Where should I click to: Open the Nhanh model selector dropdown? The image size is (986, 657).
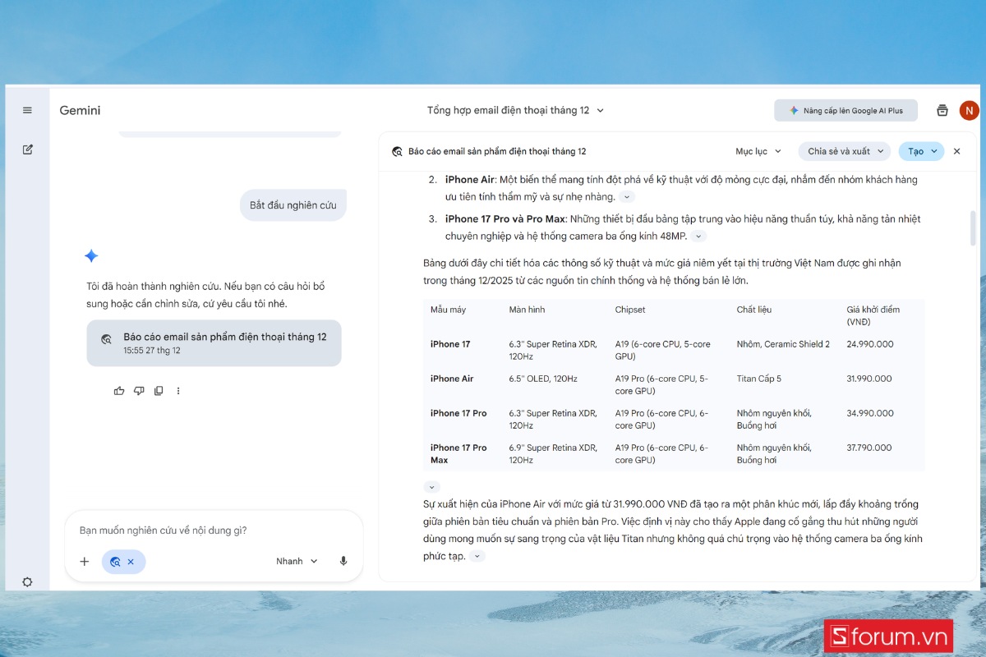[x=295, y=560]
